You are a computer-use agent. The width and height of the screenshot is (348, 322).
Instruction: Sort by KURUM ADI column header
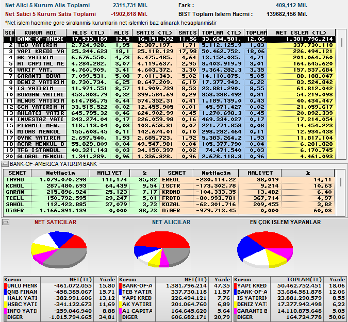40,32
